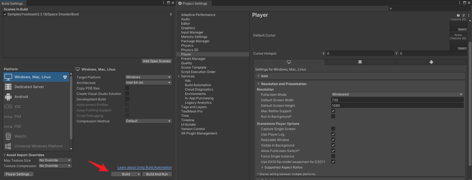This screenshot has width=472, height=180.
Task: Select the Windows, Mac, Linux monitor icon in platform list
Action: [x=8, y=77]
